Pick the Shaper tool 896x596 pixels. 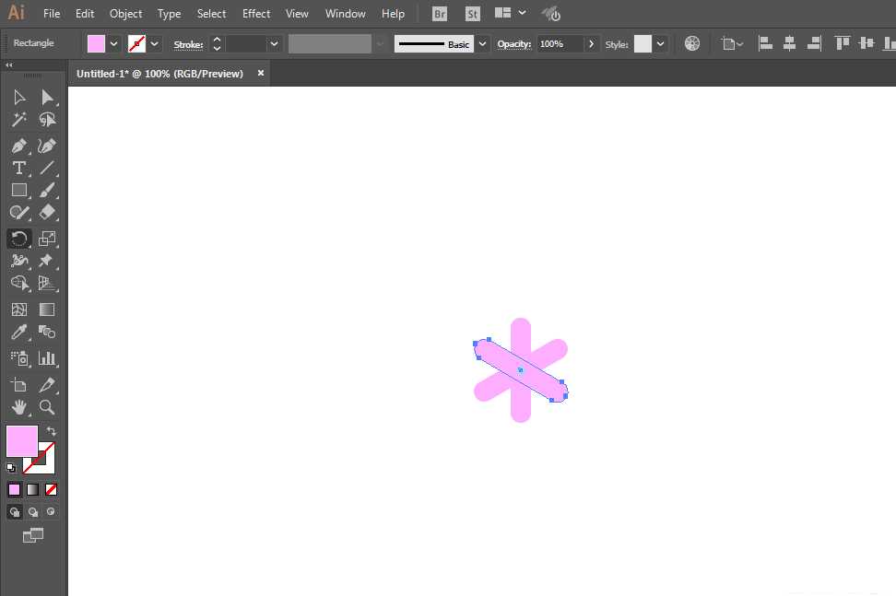(x=18, y=213)
